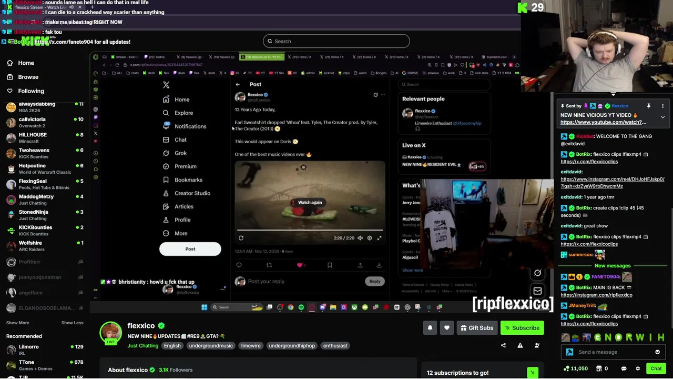This screenshot has height=379, width=673.
Task: Open chat settings gear icon
Action: (x=638, y=368)
